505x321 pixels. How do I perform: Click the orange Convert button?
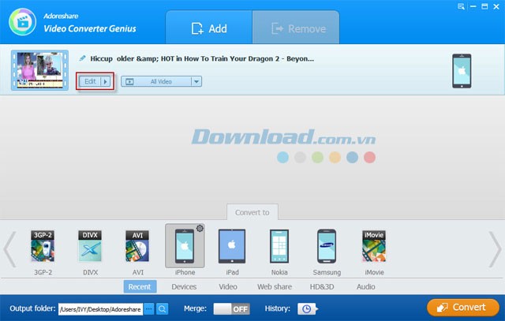463,308
